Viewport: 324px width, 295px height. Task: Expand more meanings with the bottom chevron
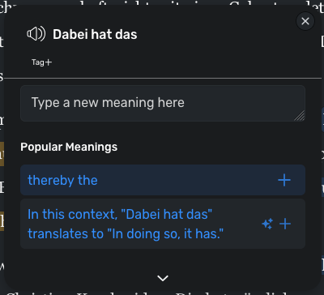[x=163, y=278]
